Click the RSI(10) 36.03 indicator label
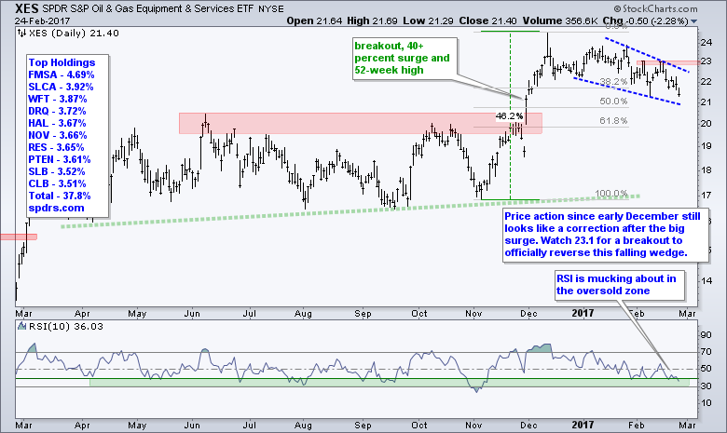727x433 pixels. click(66, 326)
